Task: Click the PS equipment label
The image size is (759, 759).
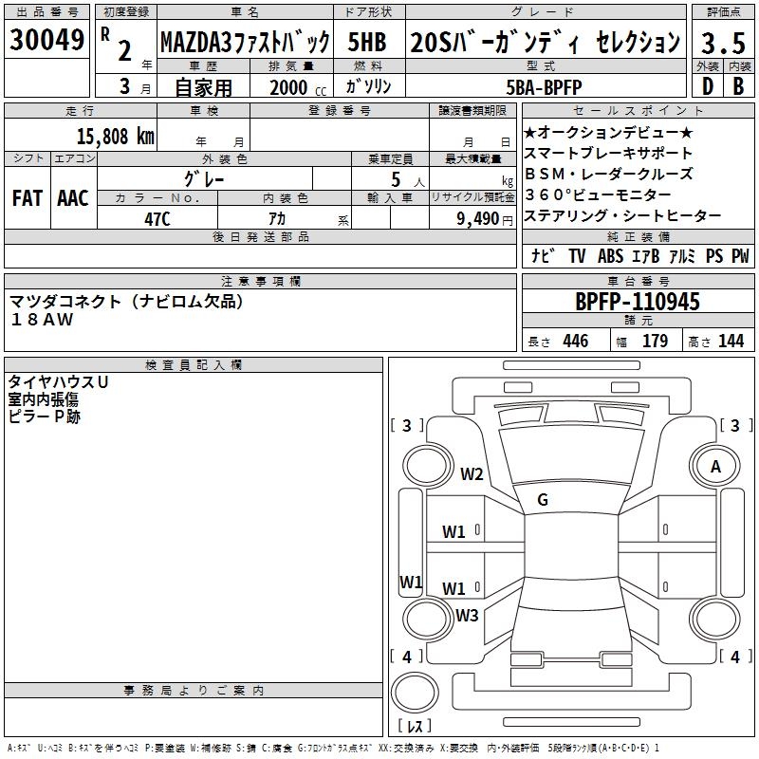Action: 714,255
